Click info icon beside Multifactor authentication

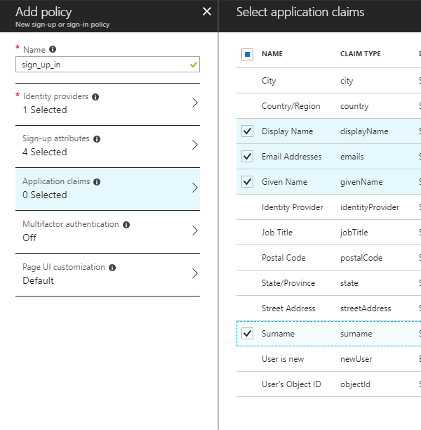126,225
